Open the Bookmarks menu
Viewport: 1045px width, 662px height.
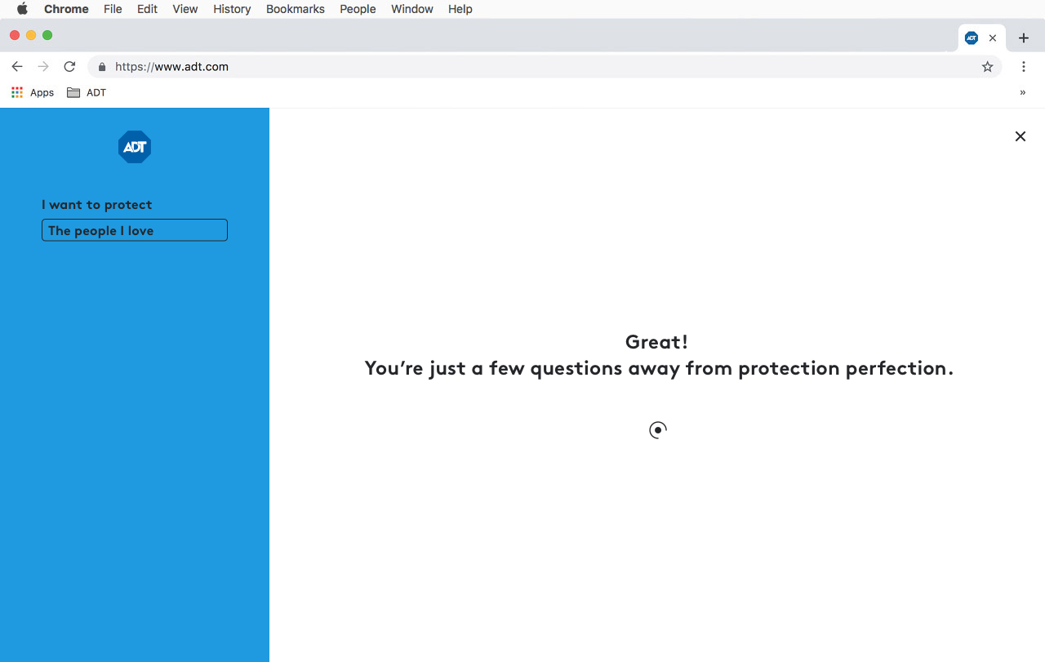pyautogui.click(x=296, y=9)
